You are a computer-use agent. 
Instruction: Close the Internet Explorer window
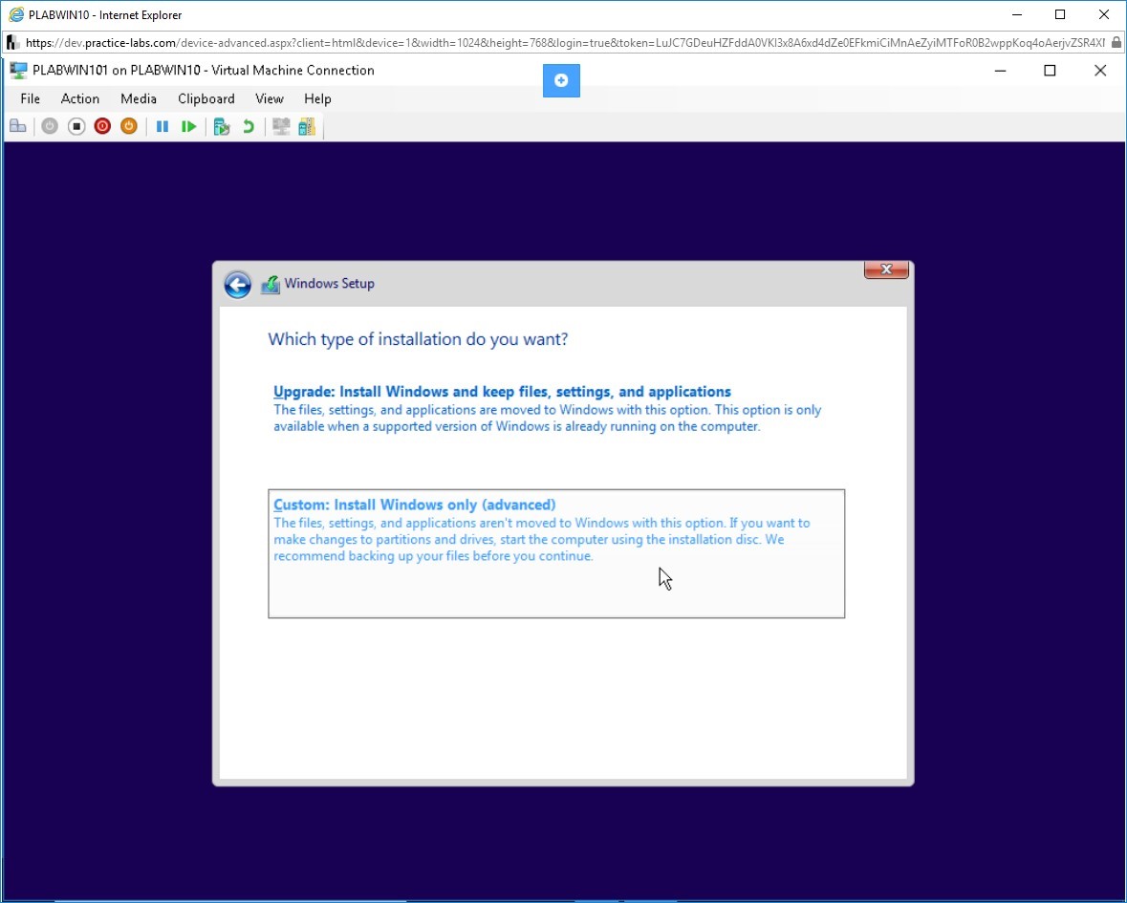1104,14
